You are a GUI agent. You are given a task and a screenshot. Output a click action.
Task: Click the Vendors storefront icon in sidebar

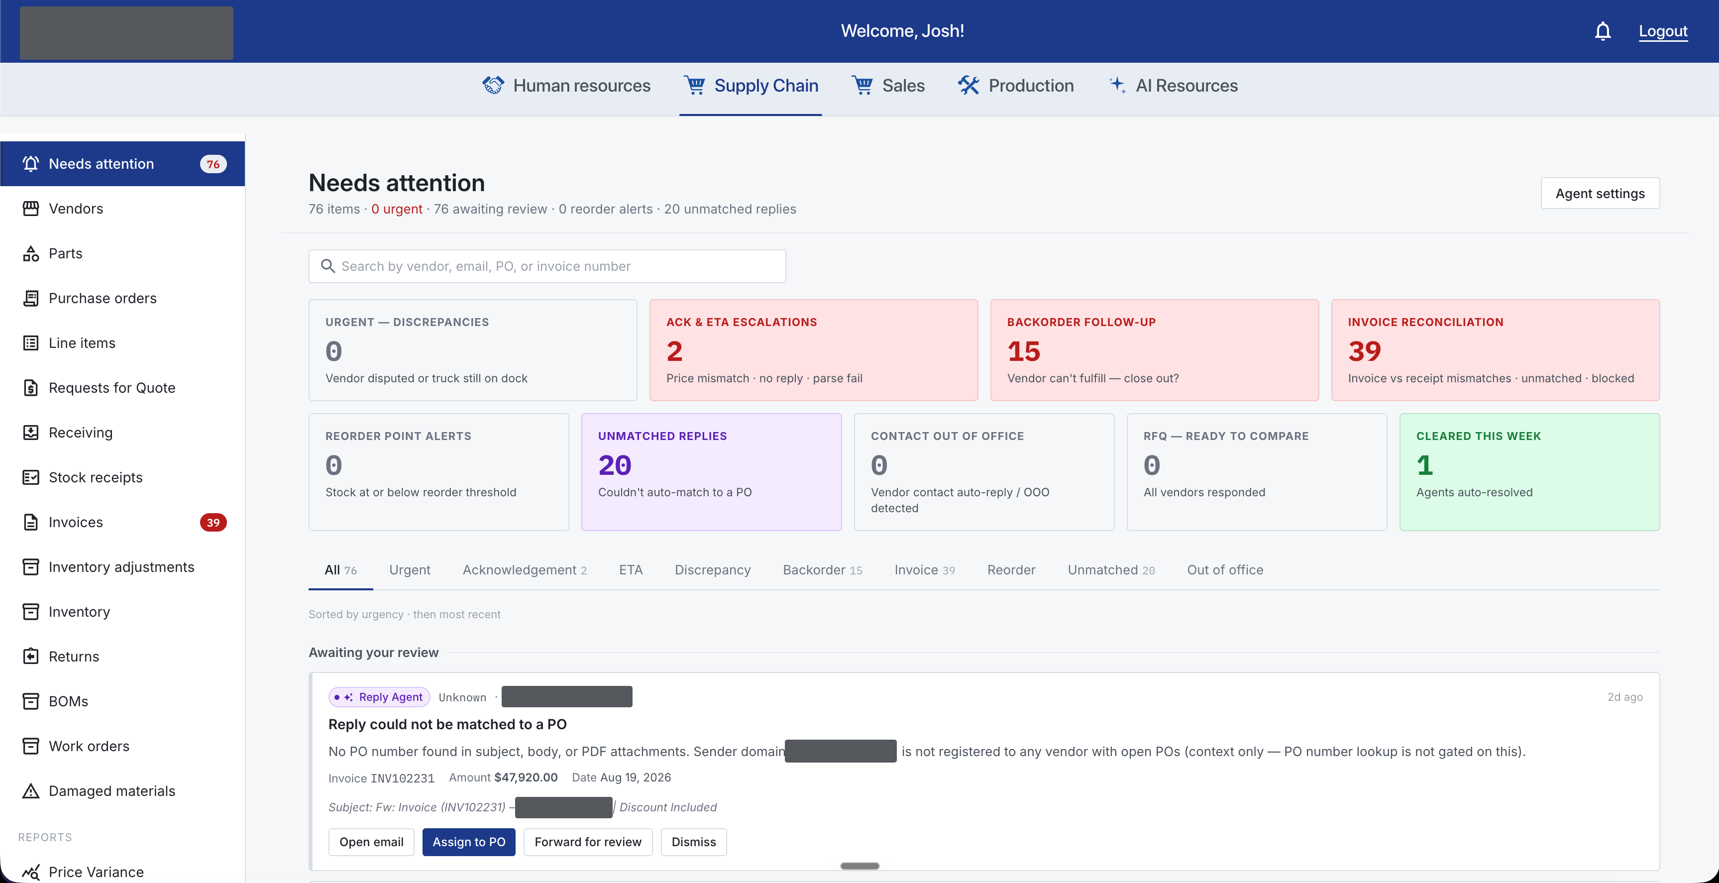tap(31, 209)
